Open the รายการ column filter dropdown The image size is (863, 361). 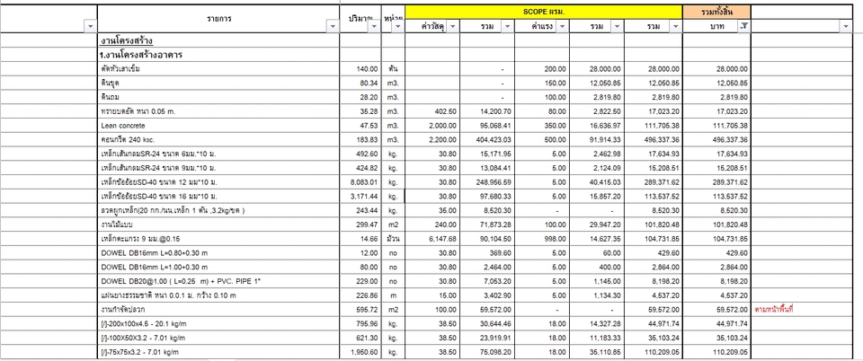click(333, 28)
